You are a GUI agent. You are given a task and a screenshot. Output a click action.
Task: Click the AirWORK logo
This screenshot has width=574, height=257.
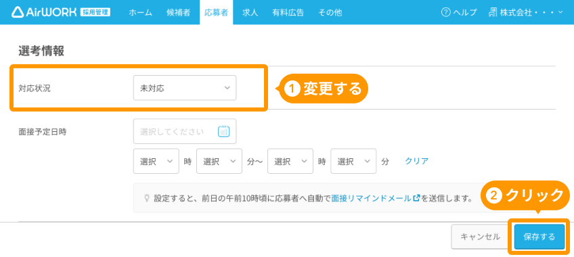click(x=44, y=12)
